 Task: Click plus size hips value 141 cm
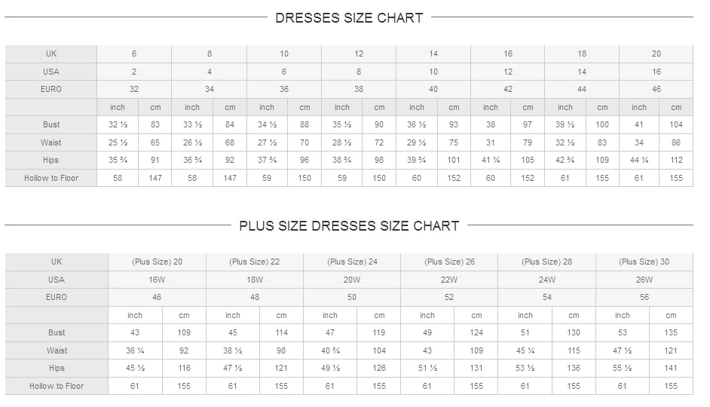pos(671,368)
